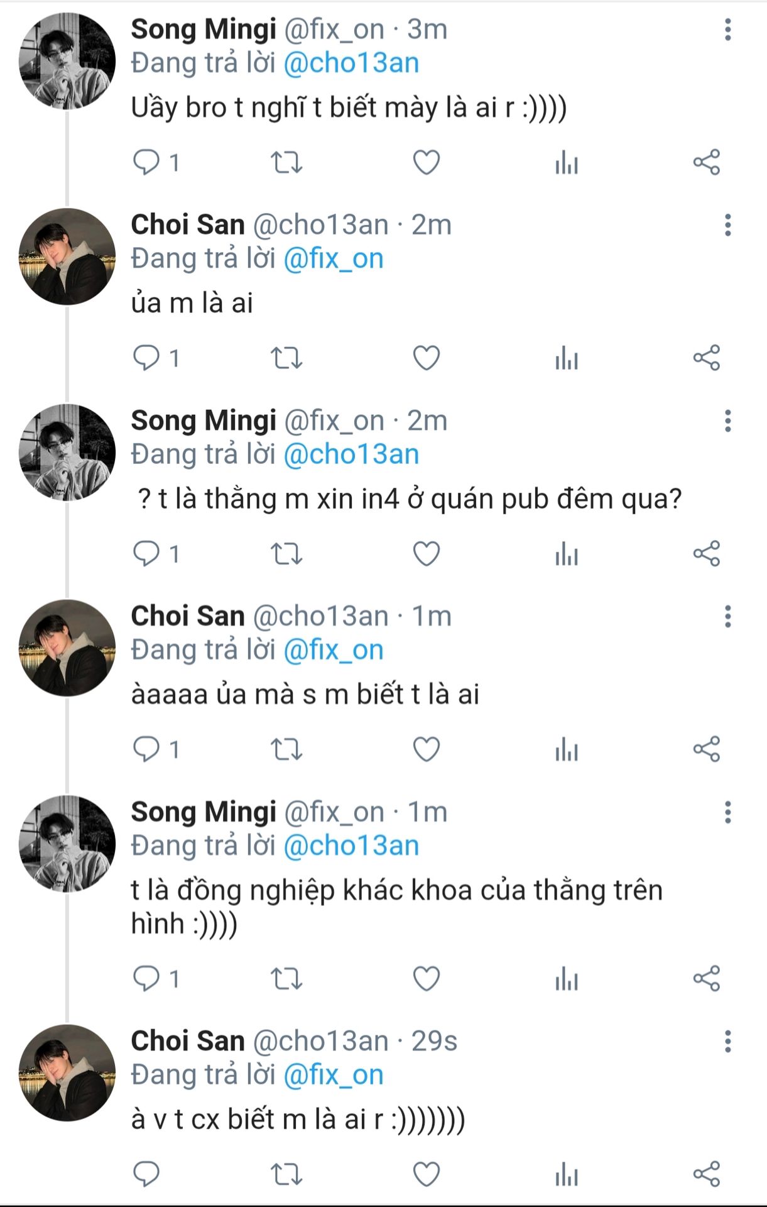Open more options for Song Mingi's 3m tweet
The width and height of the screenshot is (767, 1207).
(727, 30)
